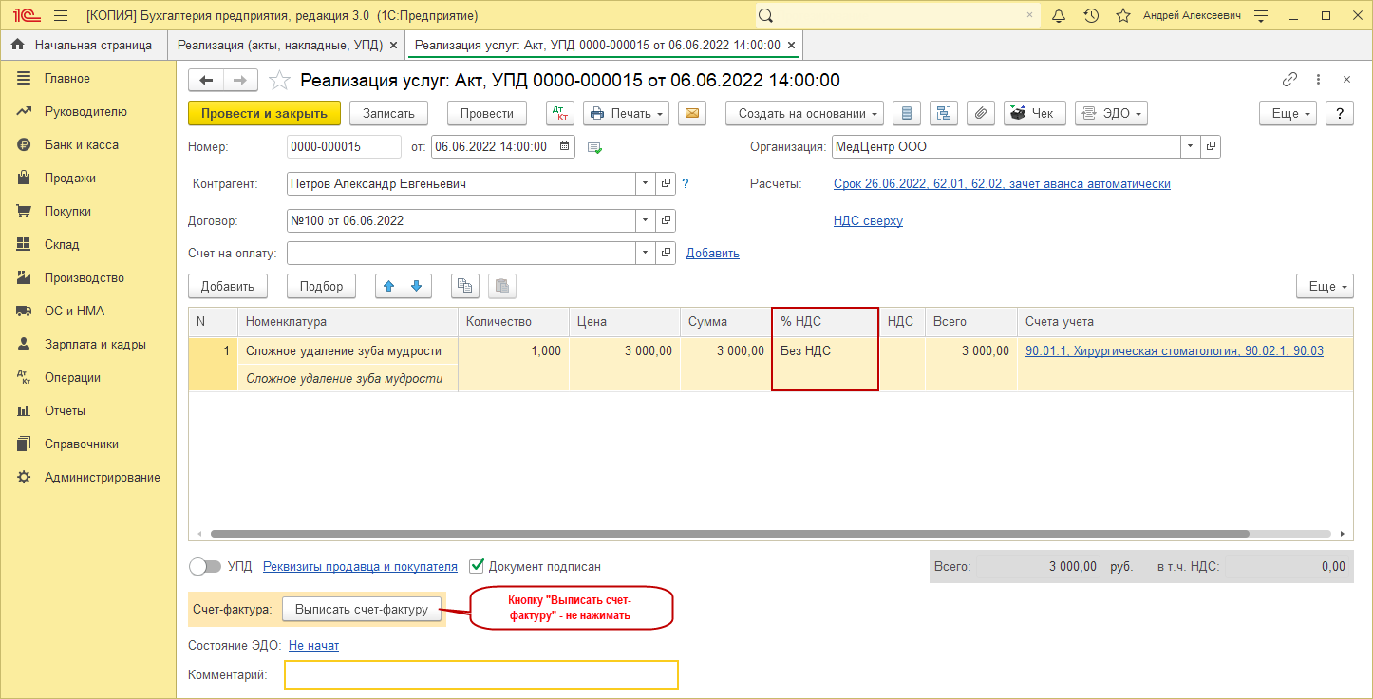Viewport: 1373px width, 699px height.
Task: Expand the Контрагент dropdown arrow
Action: pos(646,183)
